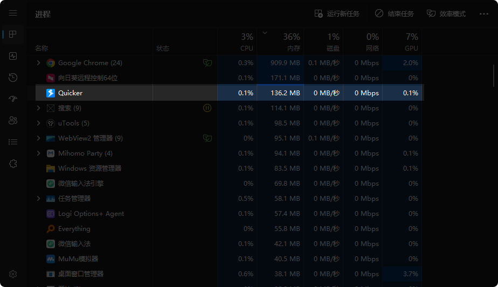Sort processes by CPU column

click(x=237, y=41)
